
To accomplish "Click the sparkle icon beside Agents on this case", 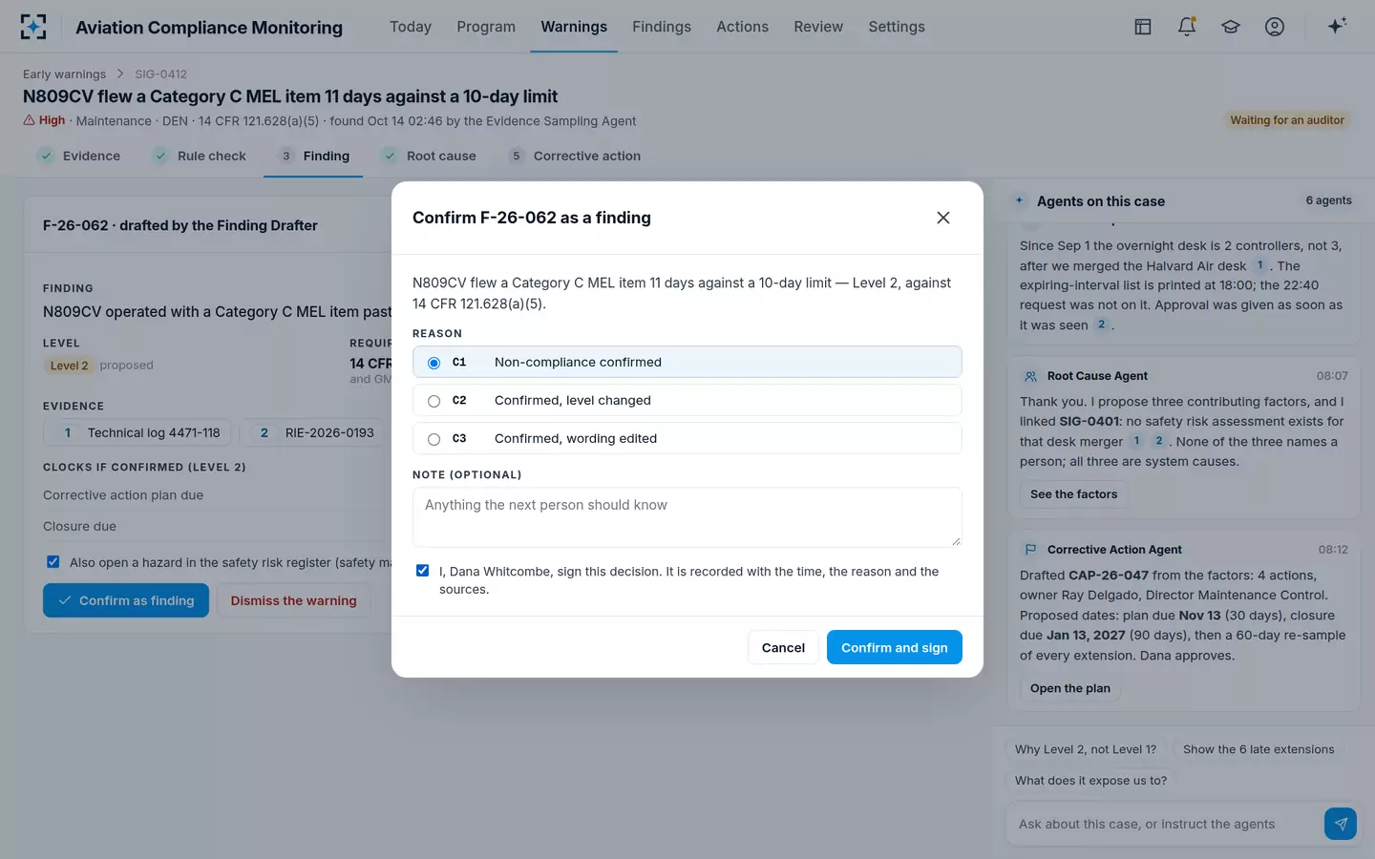I will pyautogui.click(x=1020, y=200).
